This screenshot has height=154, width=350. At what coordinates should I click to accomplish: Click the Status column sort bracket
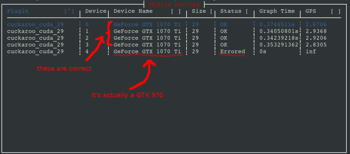point(247,11)
